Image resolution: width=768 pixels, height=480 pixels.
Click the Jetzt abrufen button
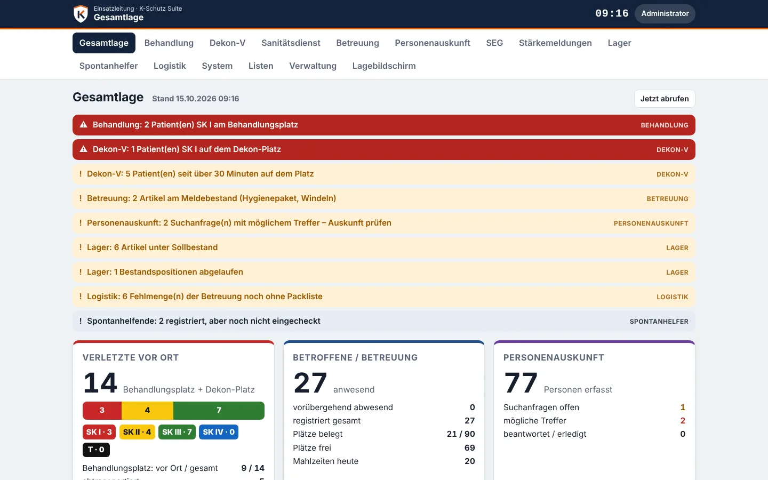coord(665,99)
